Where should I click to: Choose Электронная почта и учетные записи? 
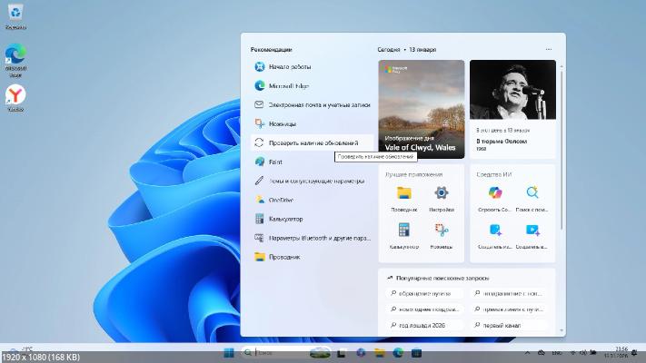point(318,104)
